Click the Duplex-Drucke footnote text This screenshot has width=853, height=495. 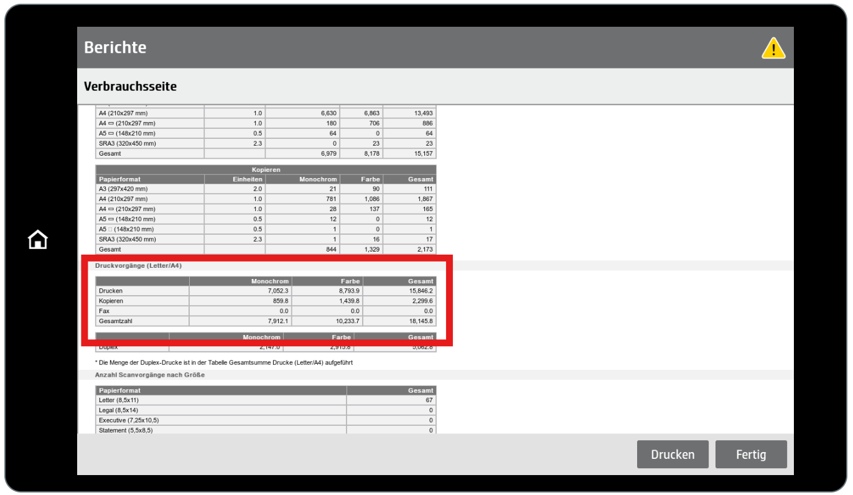[224, 362]
